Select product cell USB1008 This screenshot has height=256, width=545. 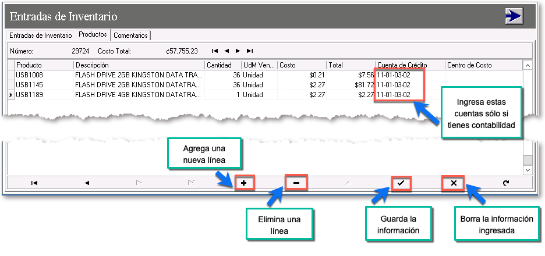[x=44, y=74]
